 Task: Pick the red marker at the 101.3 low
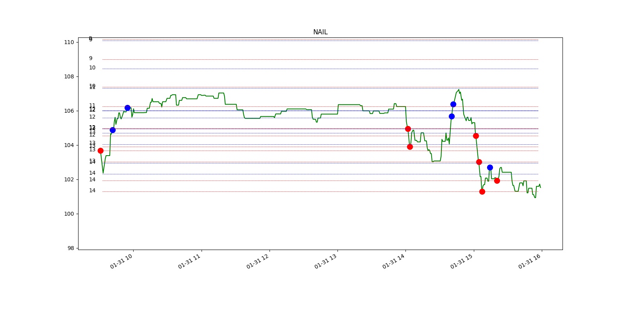coord(482,191)
